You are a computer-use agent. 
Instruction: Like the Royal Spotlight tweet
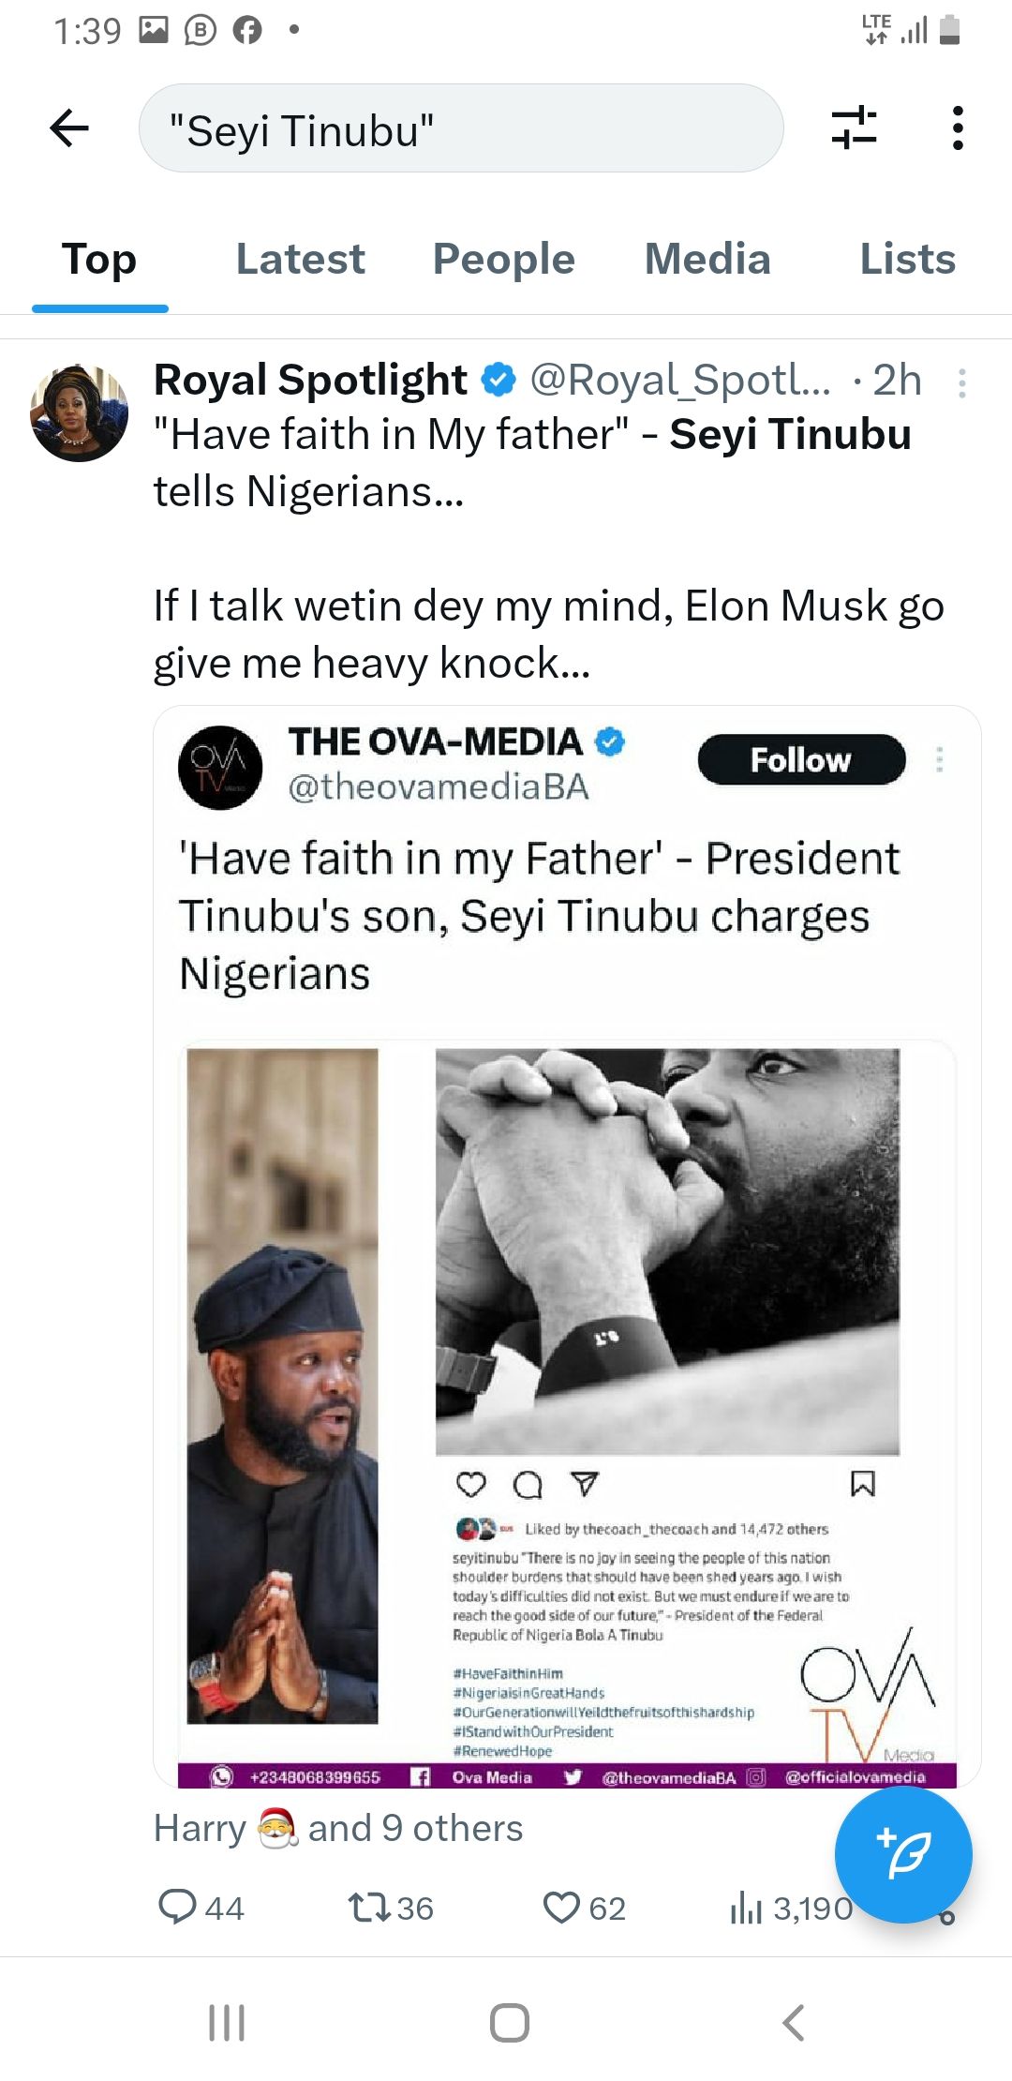coord(561,1908)
